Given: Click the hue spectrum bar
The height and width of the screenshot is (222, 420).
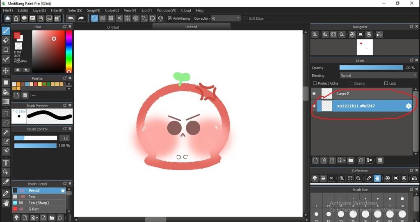Looking at the screenshot, I should pos(69,51).
